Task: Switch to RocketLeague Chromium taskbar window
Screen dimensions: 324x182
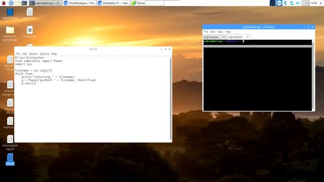Action: click(x=79, y=3)
